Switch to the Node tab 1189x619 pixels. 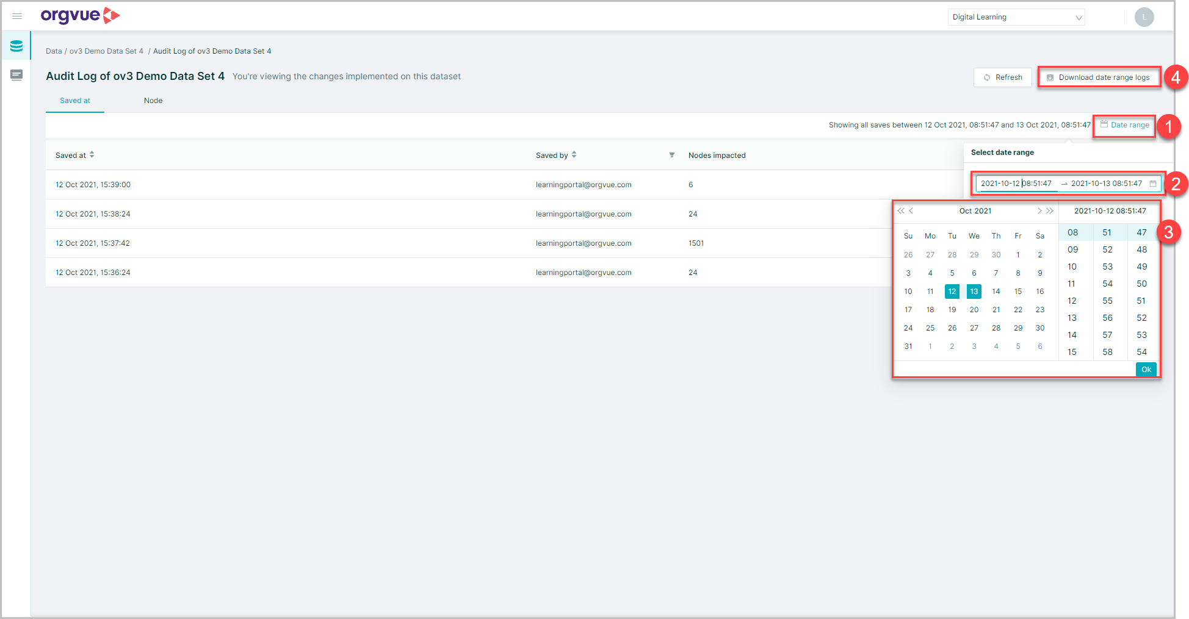pos(153,101)
